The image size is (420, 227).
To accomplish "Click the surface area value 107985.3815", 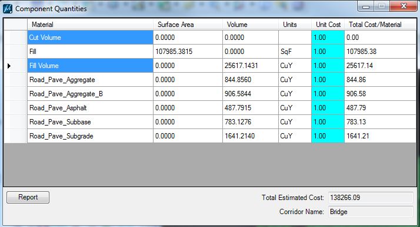I will click(x=174, y=52).
